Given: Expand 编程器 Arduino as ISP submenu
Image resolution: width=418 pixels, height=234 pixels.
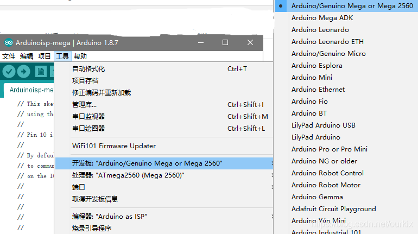Looking at the screenshot, I should click(x=164, y=217).
